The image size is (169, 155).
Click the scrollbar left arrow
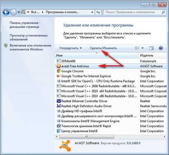[x=57, y=137]
